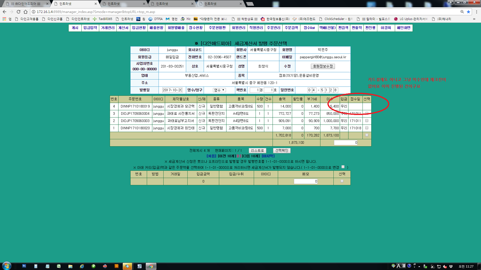Open the 입금입력 menu item
This screenshot has height=270, width=481.
90,28
